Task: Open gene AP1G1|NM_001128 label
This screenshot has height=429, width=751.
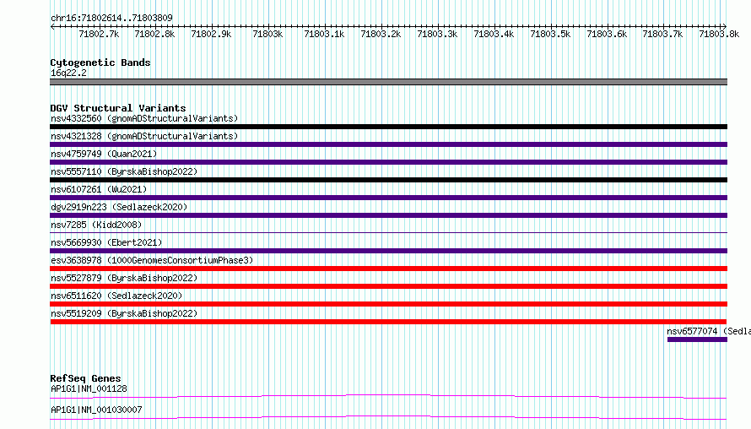Action: pyautogui.click(x=89, y=388)
